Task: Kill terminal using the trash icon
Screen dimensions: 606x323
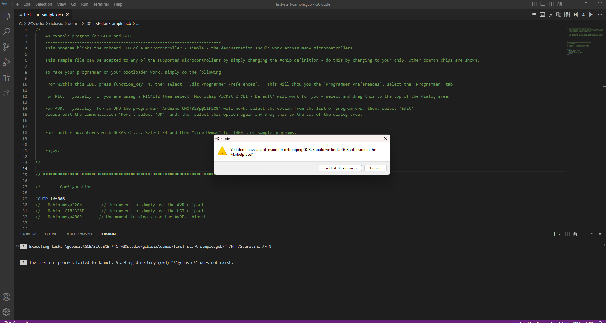Action: (575, 234)
